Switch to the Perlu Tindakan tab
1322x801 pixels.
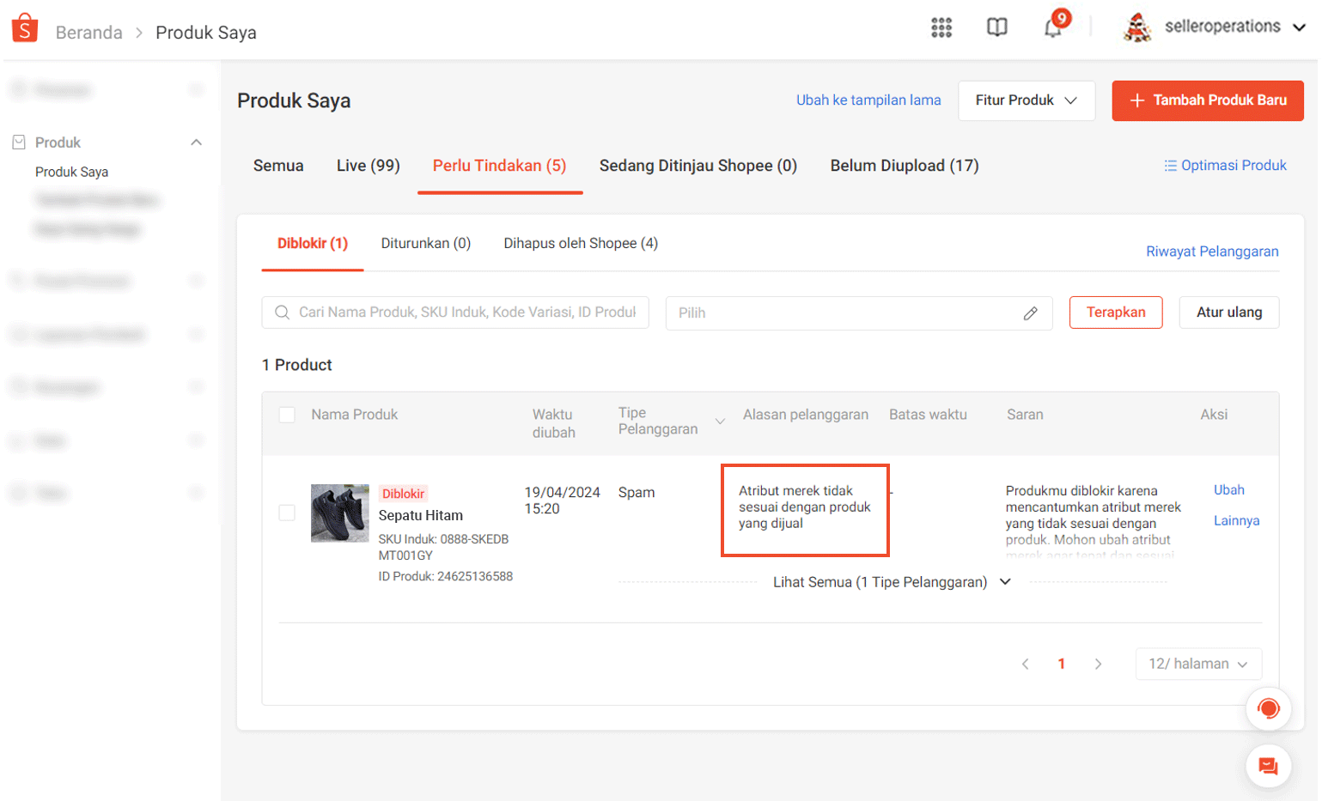point(499,165)
